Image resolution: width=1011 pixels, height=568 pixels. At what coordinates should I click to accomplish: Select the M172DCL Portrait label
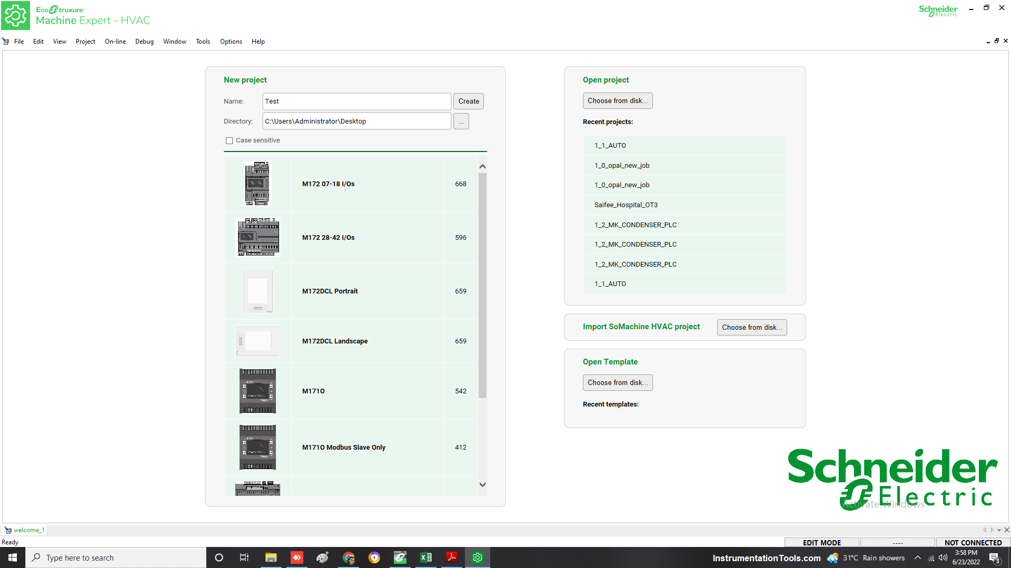(x=330, y=291)
